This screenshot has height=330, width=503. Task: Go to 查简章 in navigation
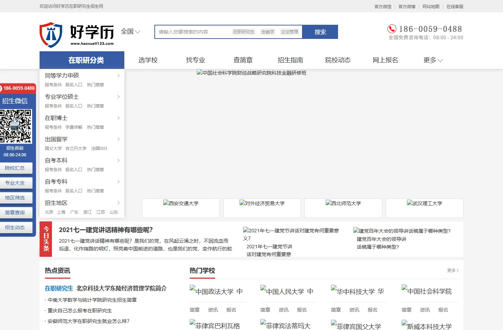tap(243, 60)
